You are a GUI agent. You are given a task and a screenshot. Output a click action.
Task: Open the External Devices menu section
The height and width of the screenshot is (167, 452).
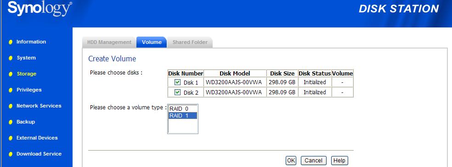click(37, 138)
